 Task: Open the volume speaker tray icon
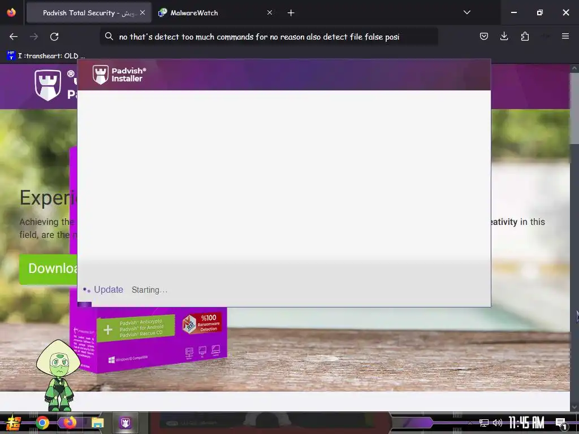[498, 423]
